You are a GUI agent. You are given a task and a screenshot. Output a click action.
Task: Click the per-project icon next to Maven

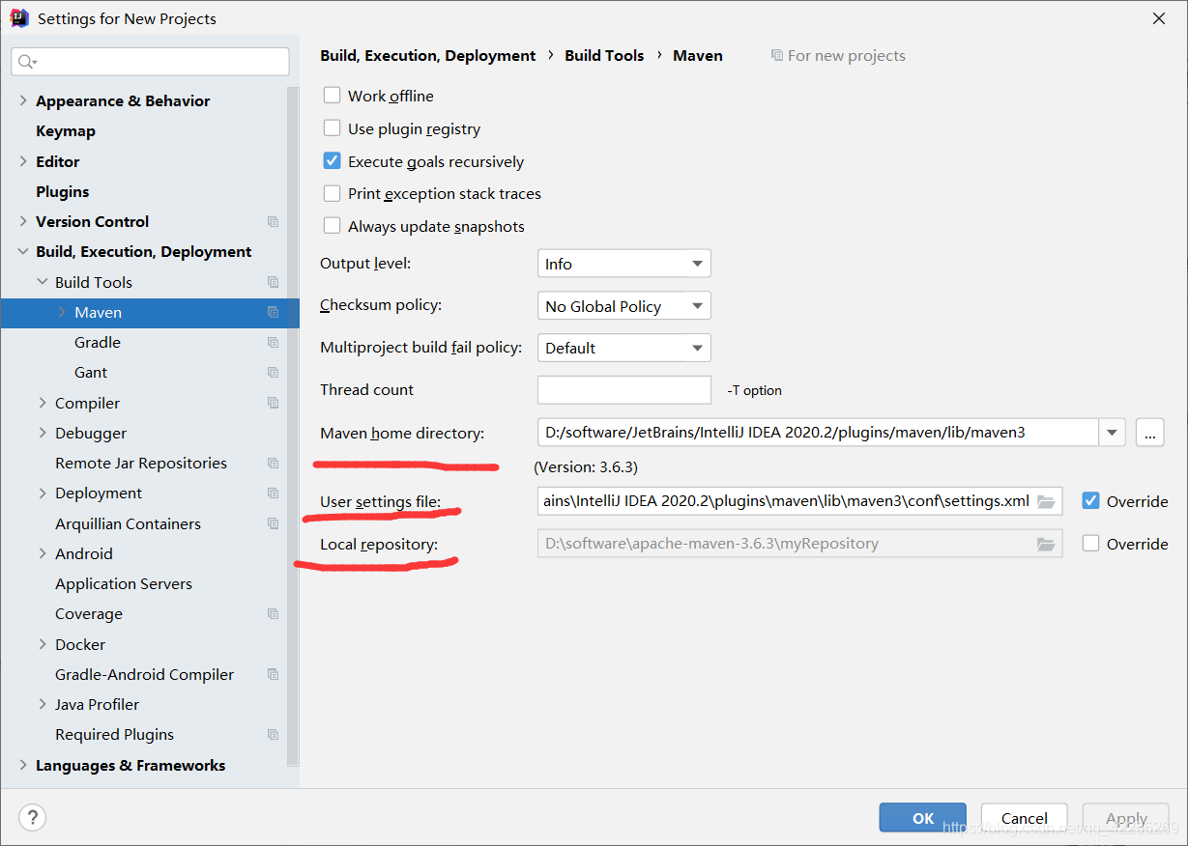click(273, 312)
